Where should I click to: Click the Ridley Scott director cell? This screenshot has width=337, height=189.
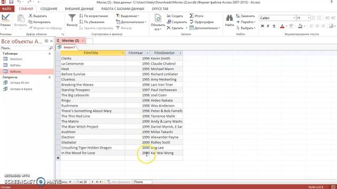click(x=166, y=142)
